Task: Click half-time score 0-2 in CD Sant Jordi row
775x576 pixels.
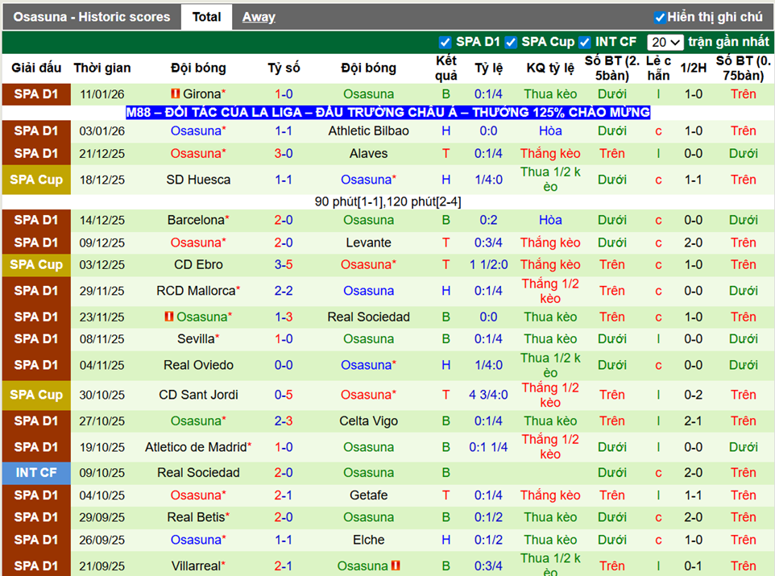Action: [x=693, y=395]
